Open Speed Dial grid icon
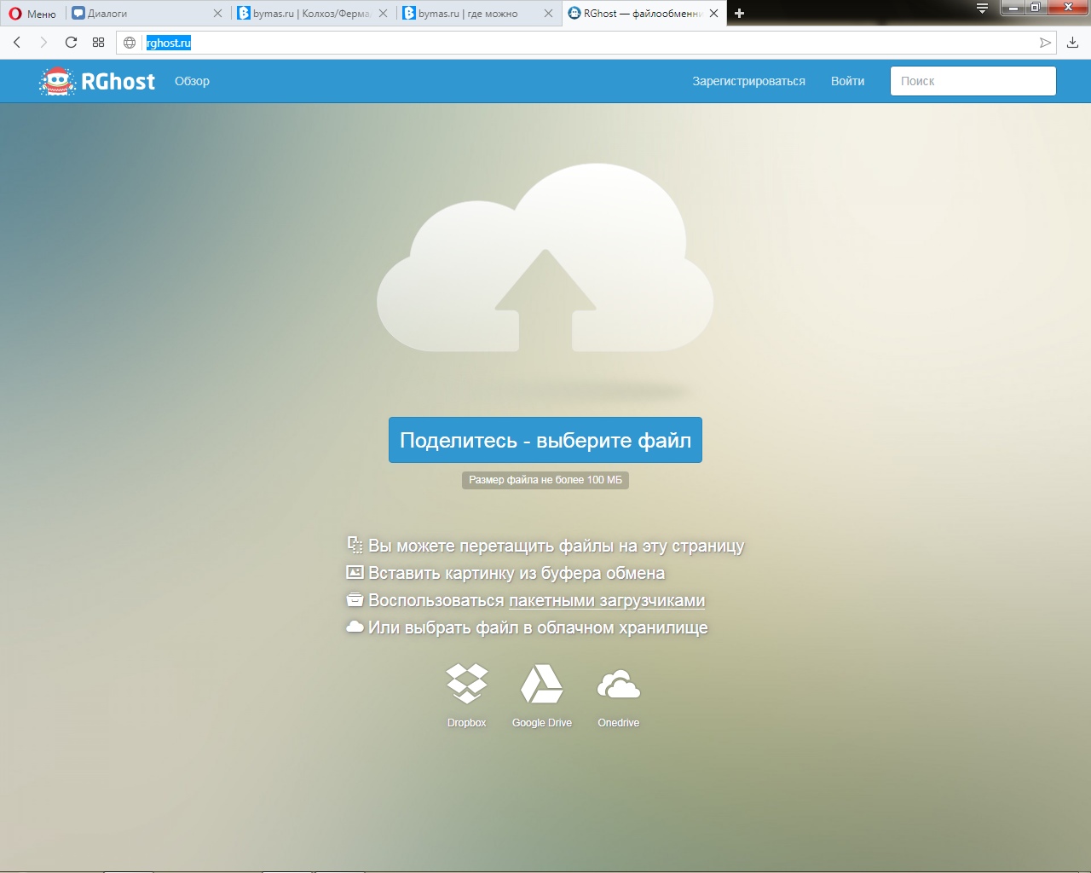 [x=99, y=43]
